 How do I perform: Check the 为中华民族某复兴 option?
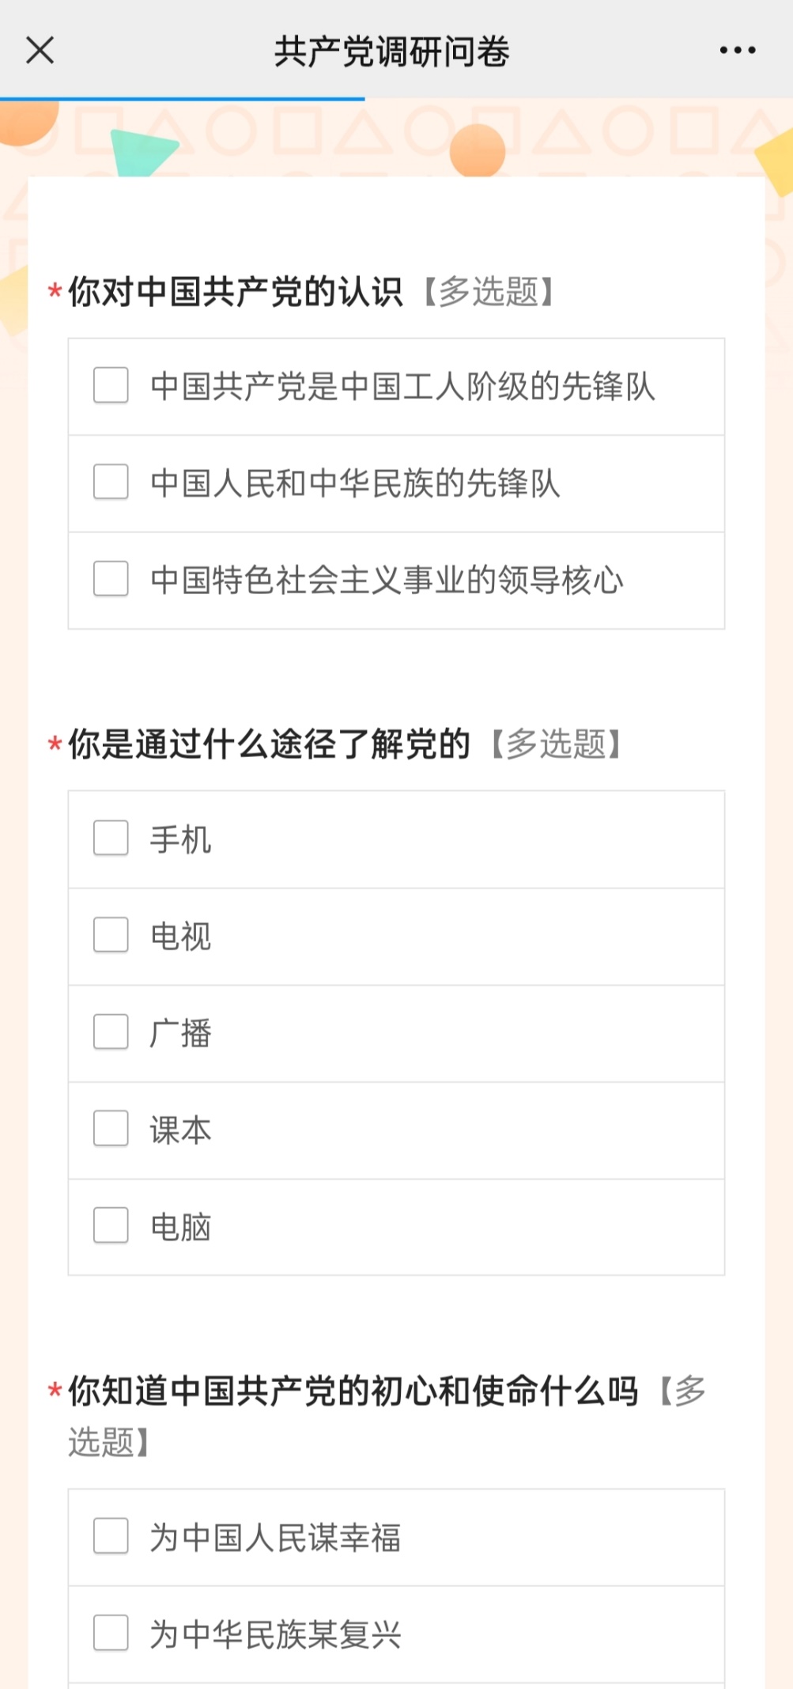tap(111, 1634)
